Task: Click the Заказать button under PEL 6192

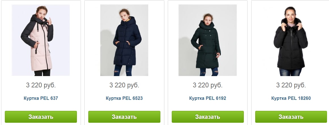Action: [208, 117]
